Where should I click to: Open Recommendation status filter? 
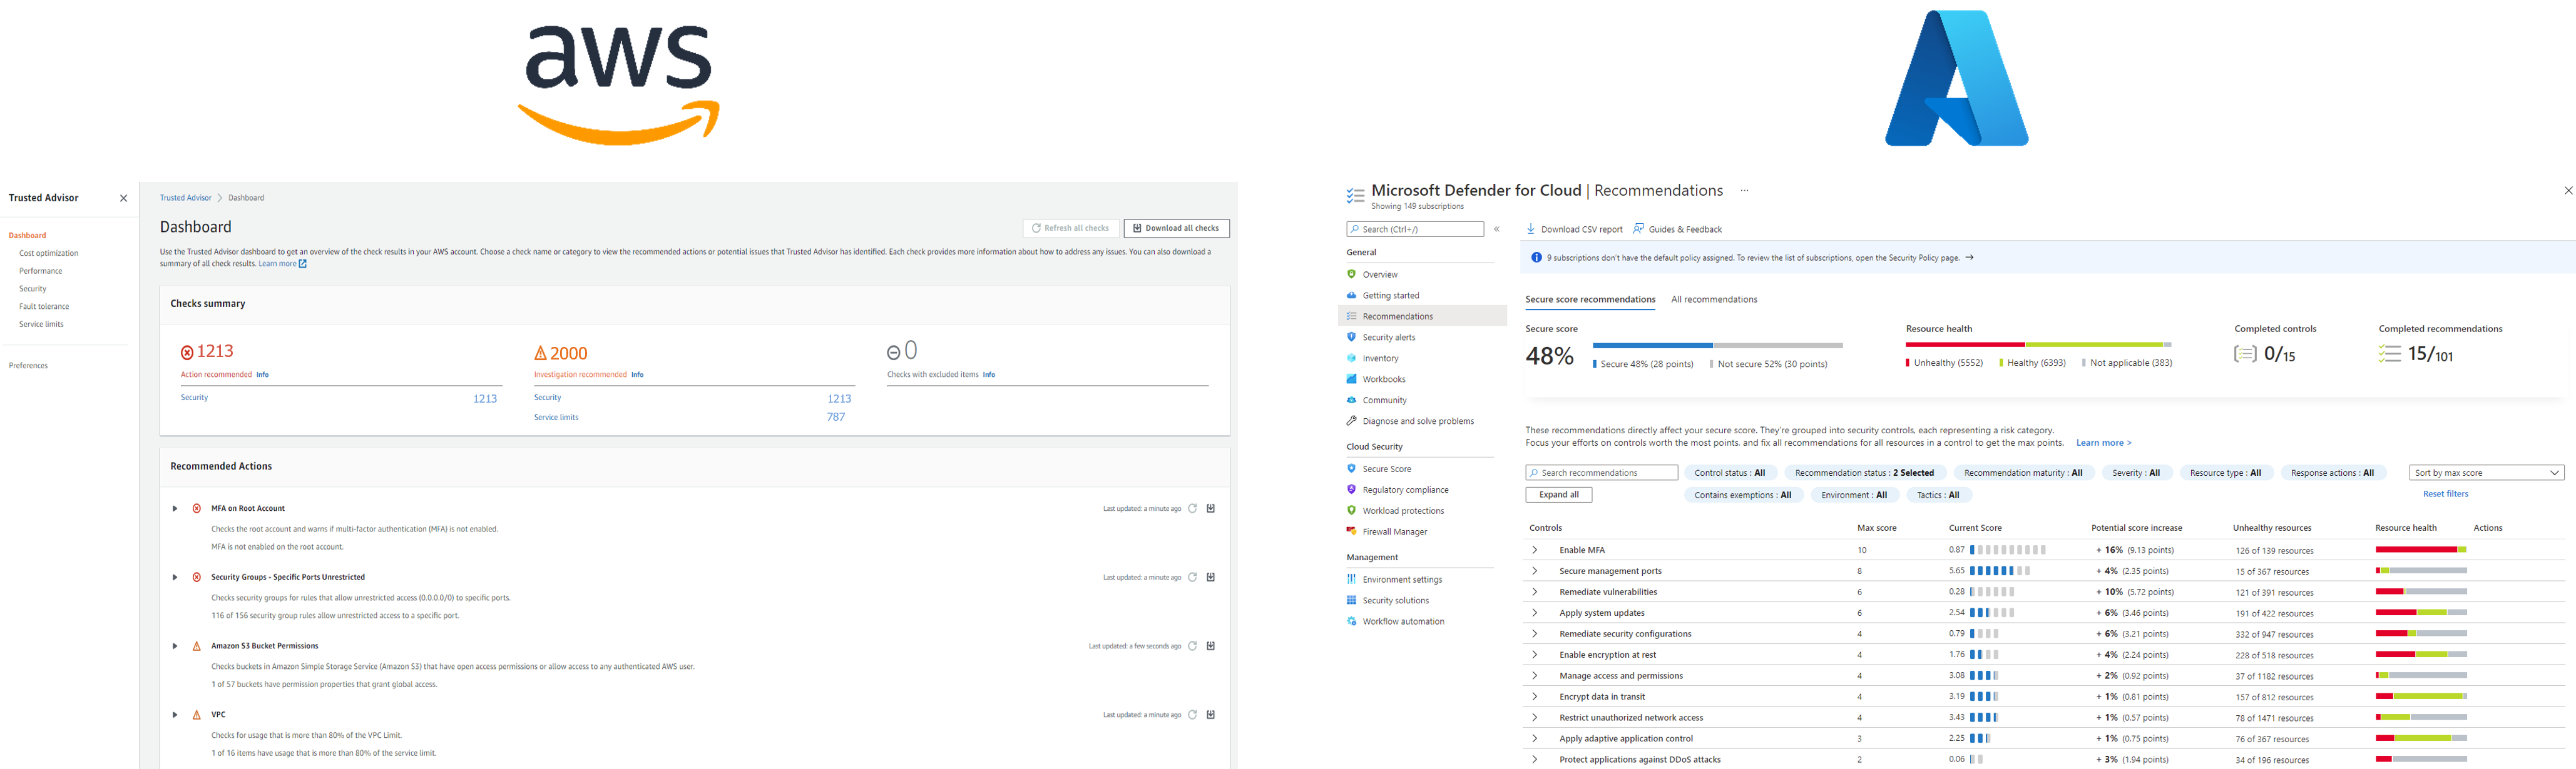tap(1865, 473)
